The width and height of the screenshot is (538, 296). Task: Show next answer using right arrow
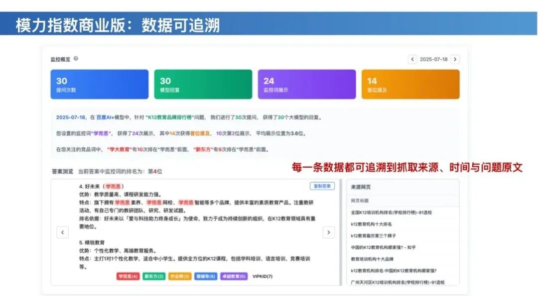(328, 232)
